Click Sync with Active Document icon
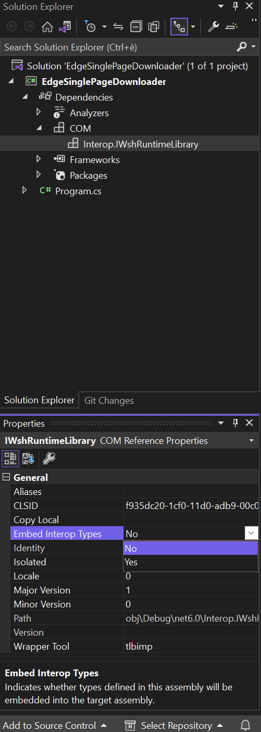The width and height of the screenshot is (261, 732). (118, 27)
